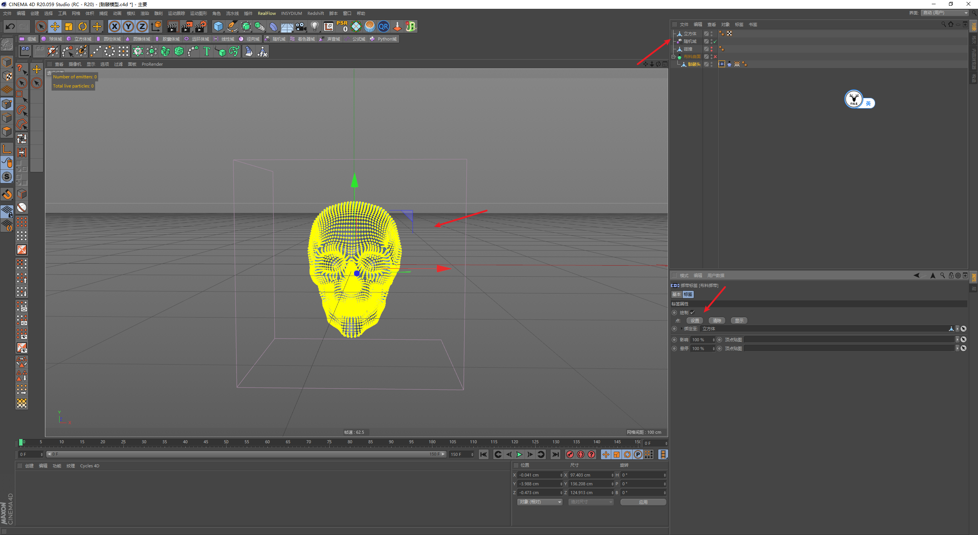This screenshot has width=978, height=535.
Task: Toggle the 绘制 checkbox in tag properties
Action: tap(693, 313)
